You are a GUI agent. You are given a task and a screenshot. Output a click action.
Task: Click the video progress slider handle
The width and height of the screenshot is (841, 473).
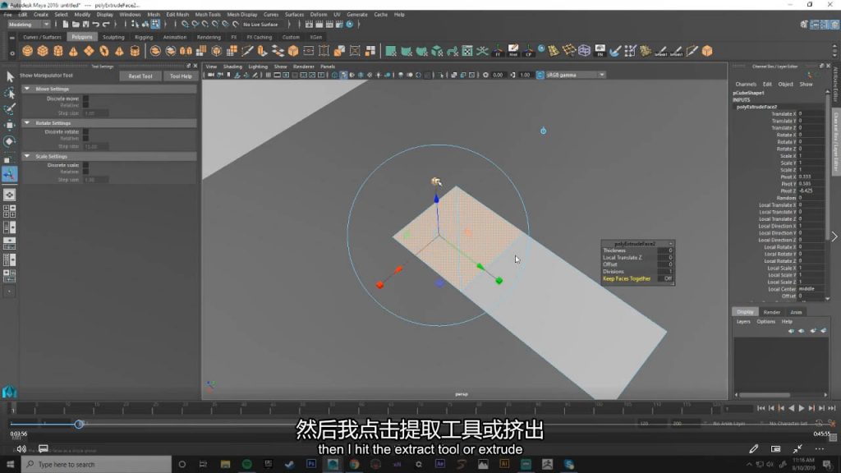click(79, 425)
